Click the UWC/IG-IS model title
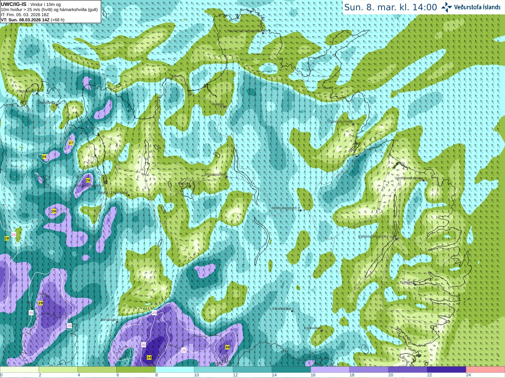Viewport: 505px width, 378px height. tap(13, 4)
